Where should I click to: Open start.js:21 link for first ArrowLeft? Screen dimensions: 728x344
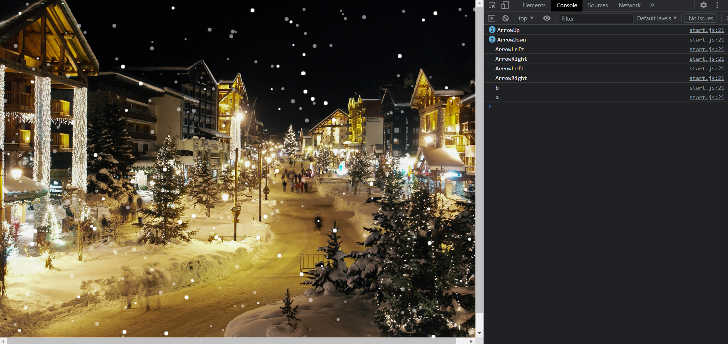(x=707, y=49)
